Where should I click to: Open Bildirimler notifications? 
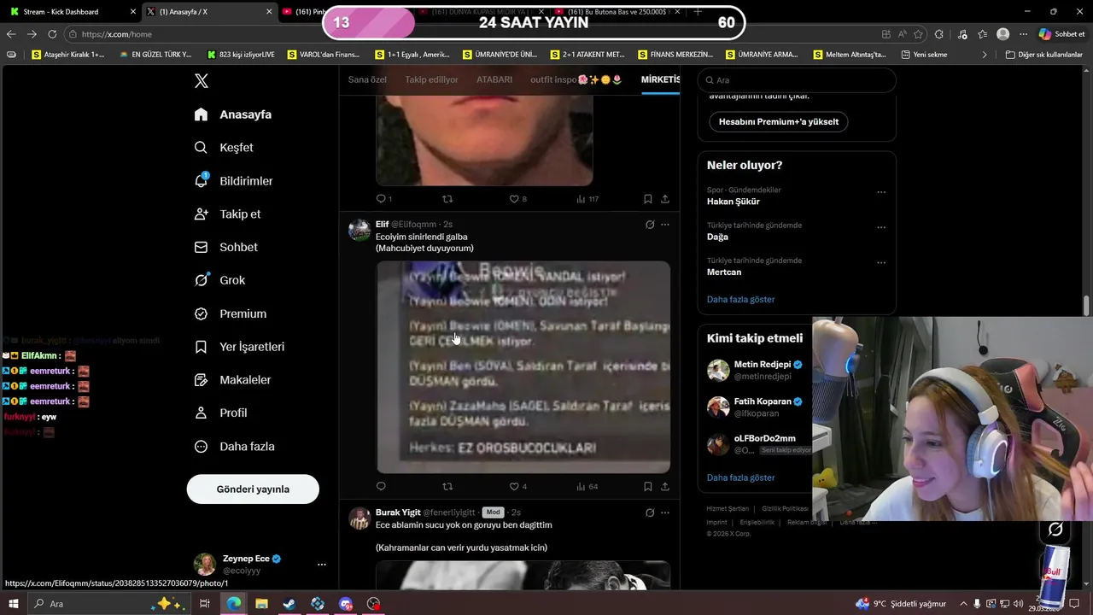pos(234,181)
